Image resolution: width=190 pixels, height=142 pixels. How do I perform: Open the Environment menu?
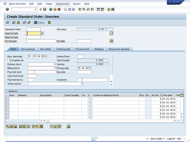point(63,4)
